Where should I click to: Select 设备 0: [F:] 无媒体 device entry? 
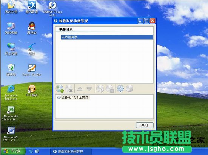(73, 97)
